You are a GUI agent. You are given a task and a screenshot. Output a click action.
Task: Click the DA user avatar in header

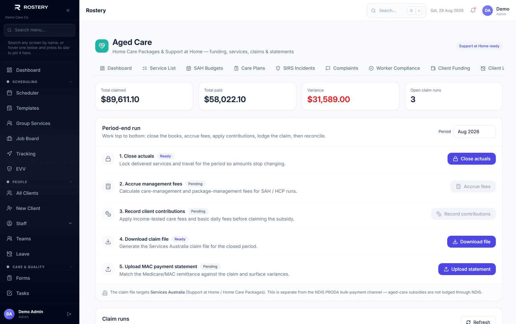click(x=488, y=11)
